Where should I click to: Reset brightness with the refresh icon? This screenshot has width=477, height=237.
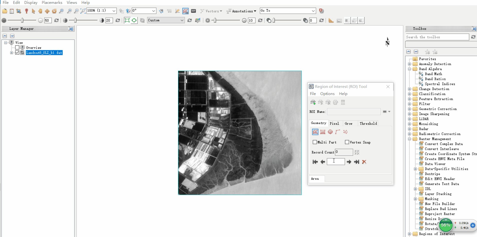56,20
